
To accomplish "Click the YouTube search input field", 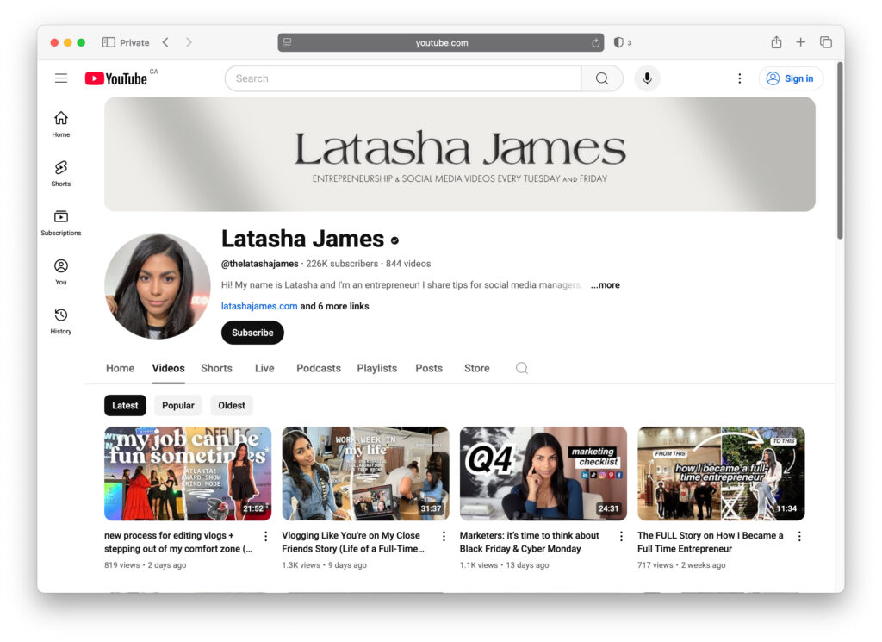I will (403, 78).
